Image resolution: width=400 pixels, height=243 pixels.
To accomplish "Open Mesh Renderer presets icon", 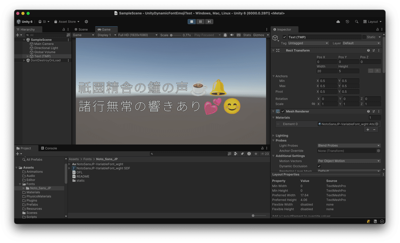I will [x=374, y=111].
